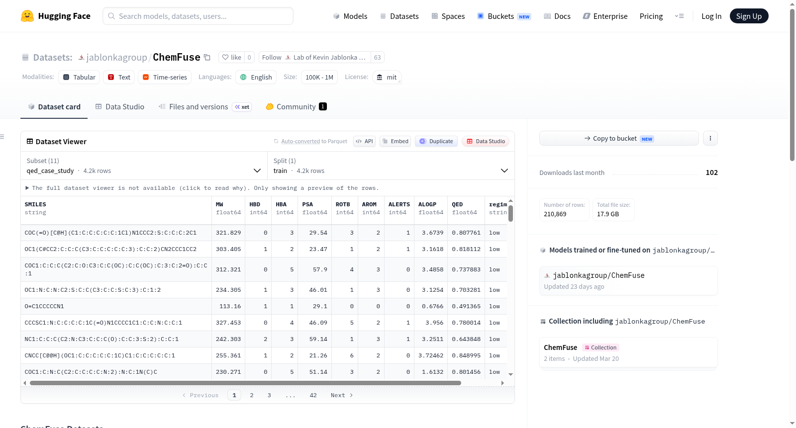Click the xet storage badge
Image resolution: width=796 pixels, height=428 pixels.
[x=242, y=107]
